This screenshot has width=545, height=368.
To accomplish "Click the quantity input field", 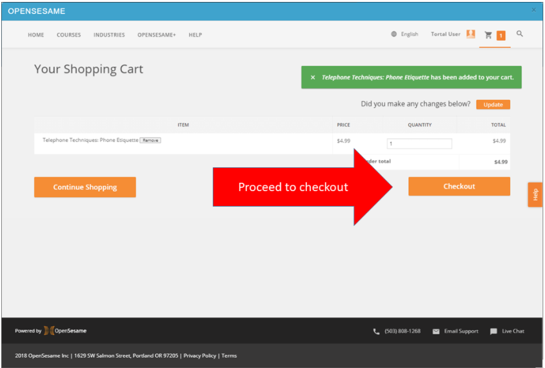I will point(419,144).
